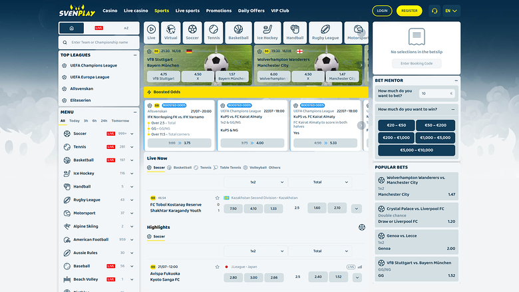
Task: Open Daily Offers in navigation
Action: 252,11
